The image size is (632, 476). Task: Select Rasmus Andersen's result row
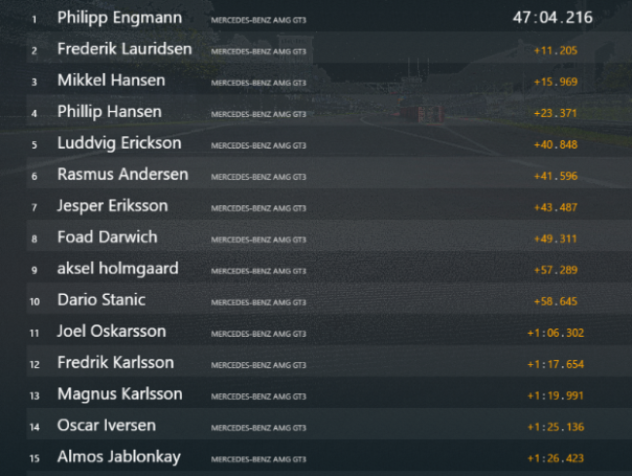click(329, 174)
